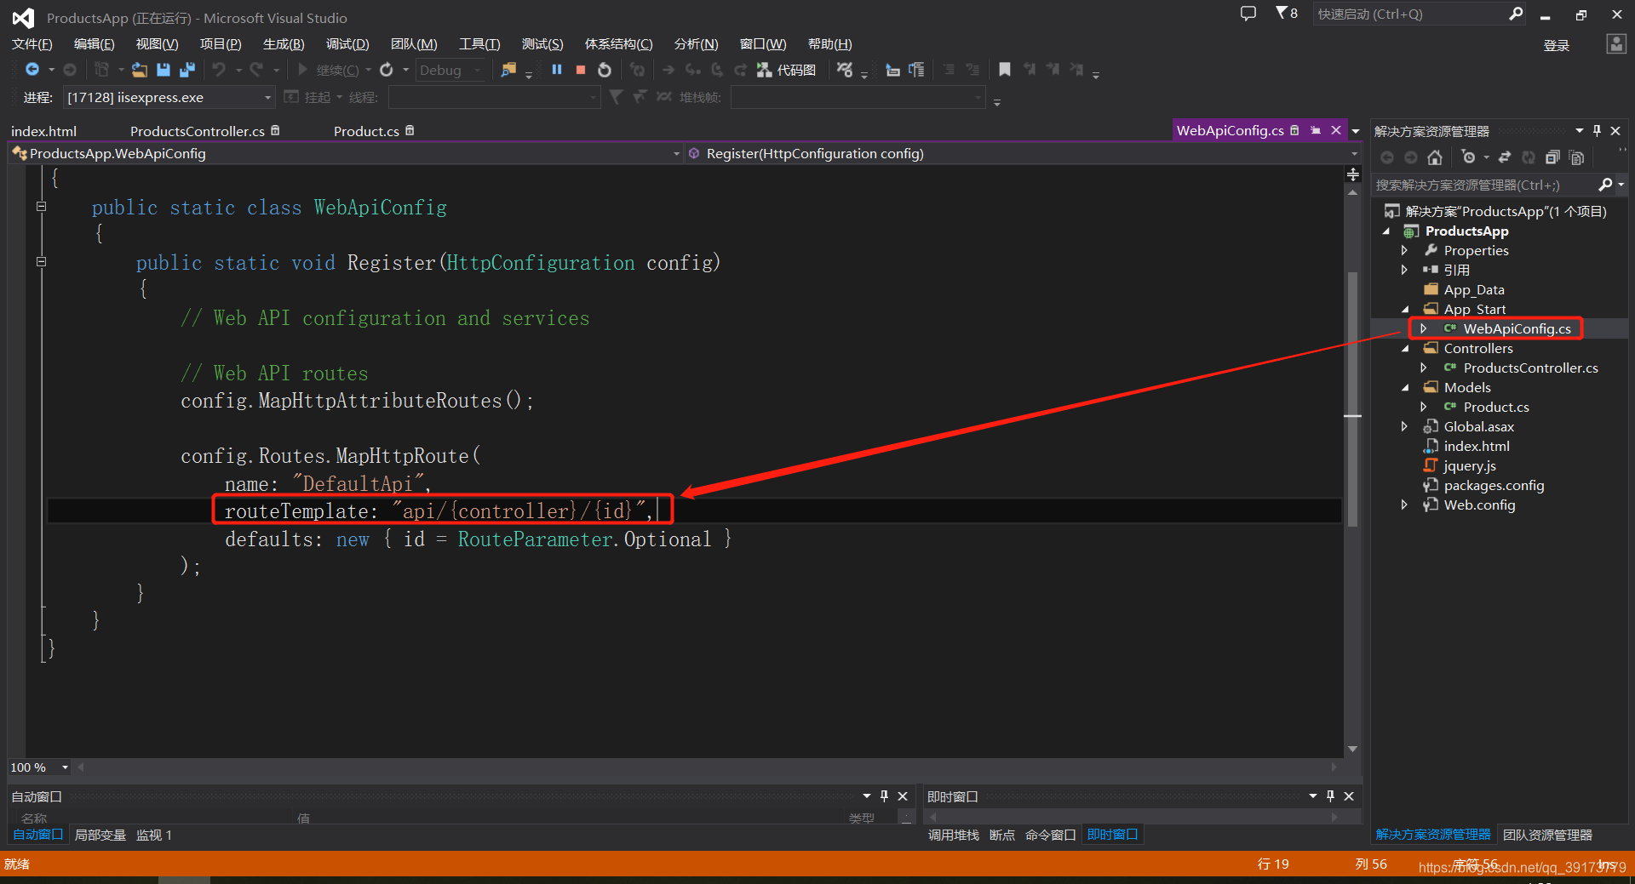This screenshot has height=884, width=1635.
Task: Select packages.config in Solution Explorer
Action: (x=1494, y=485)
